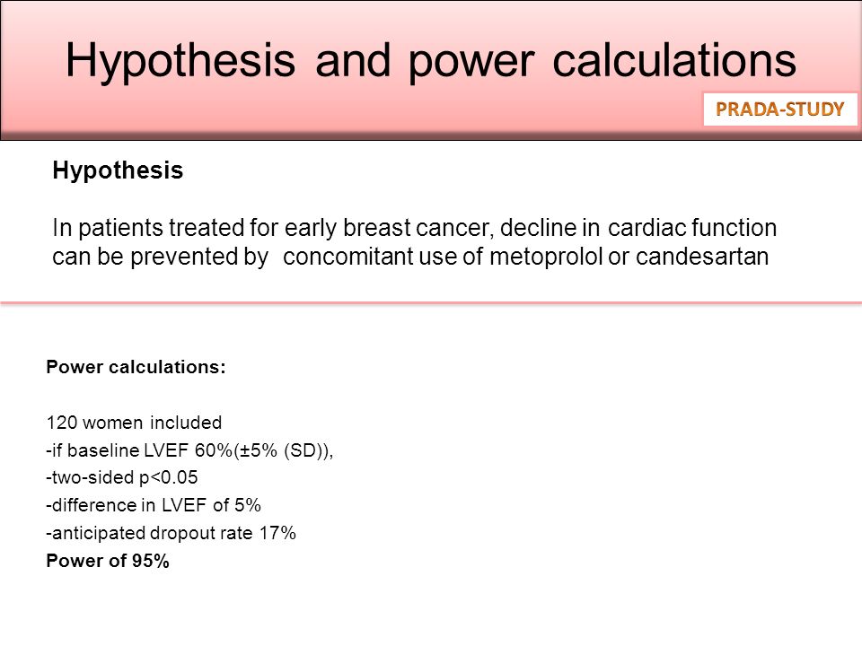
Task: Click the 'Power calculations:' heading
Action: pyautogui.click(x=136, y=367)
